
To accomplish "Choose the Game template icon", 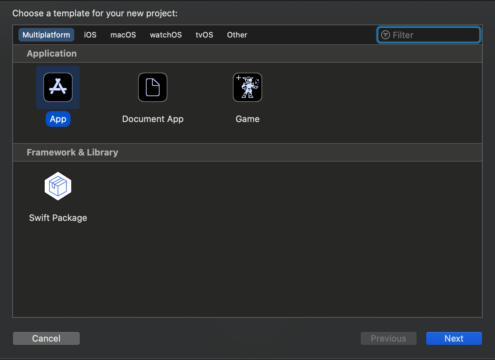I will [x=247, y=87].
